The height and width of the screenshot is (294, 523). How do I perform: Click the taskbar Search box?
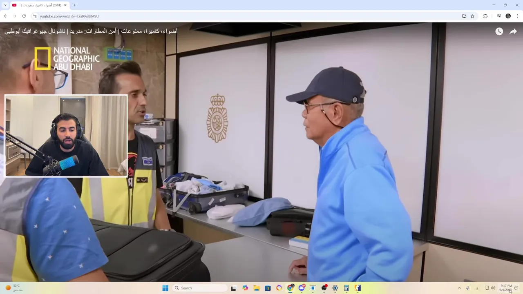200,288
